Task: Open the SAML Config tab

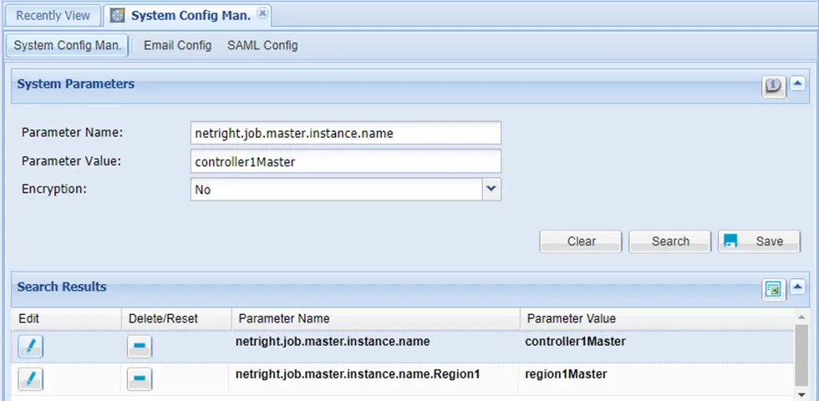Action: coord(262,45)
